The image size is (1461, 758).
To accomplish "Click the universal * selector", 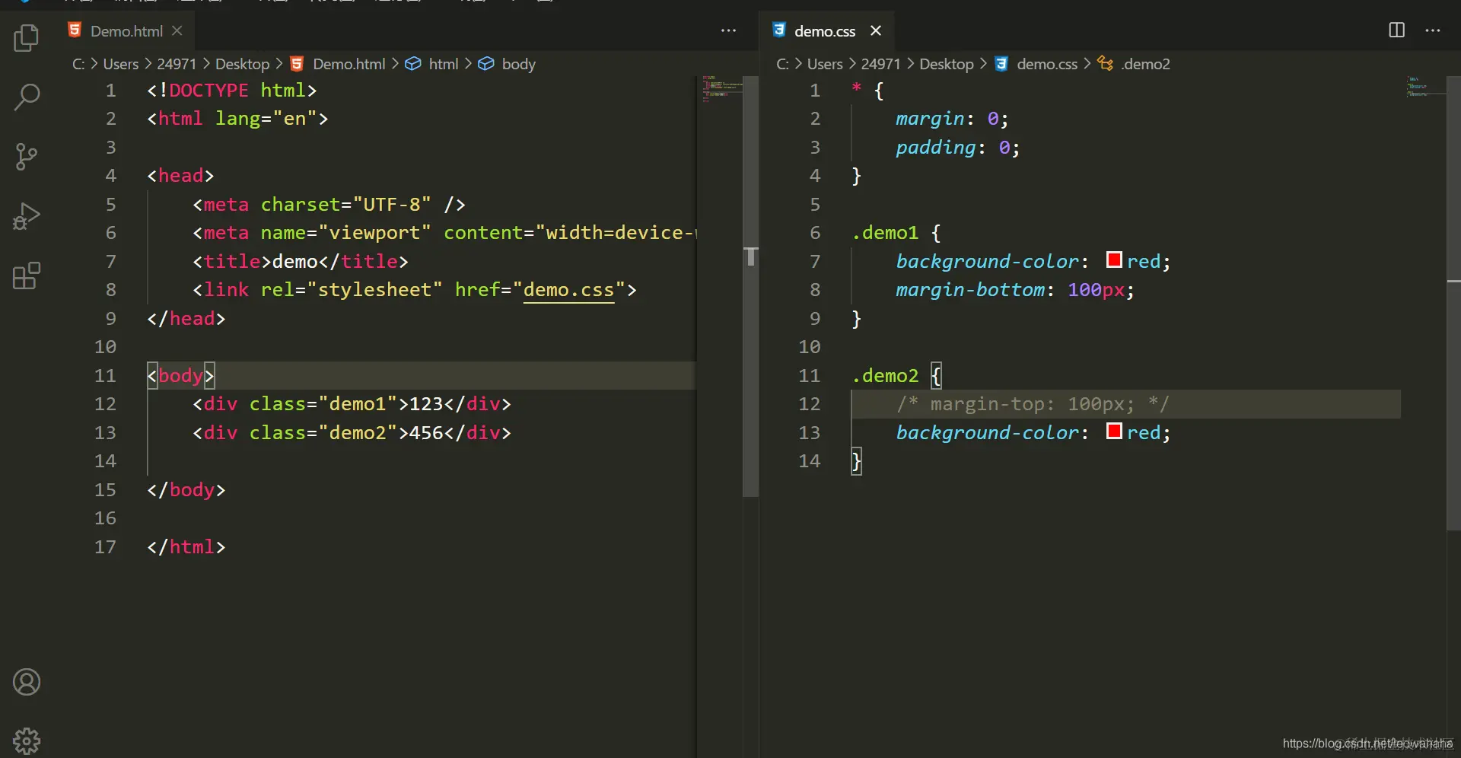I will pyautogui.click(x=856, y=88).
